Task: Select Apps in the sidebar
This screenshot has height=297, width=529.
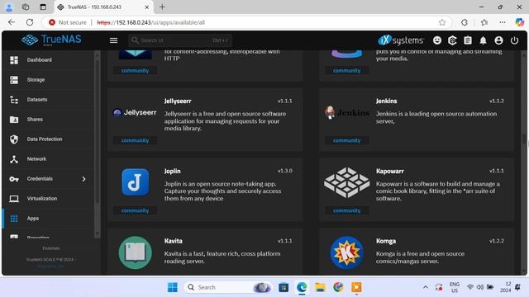Action: click(33, 219)
